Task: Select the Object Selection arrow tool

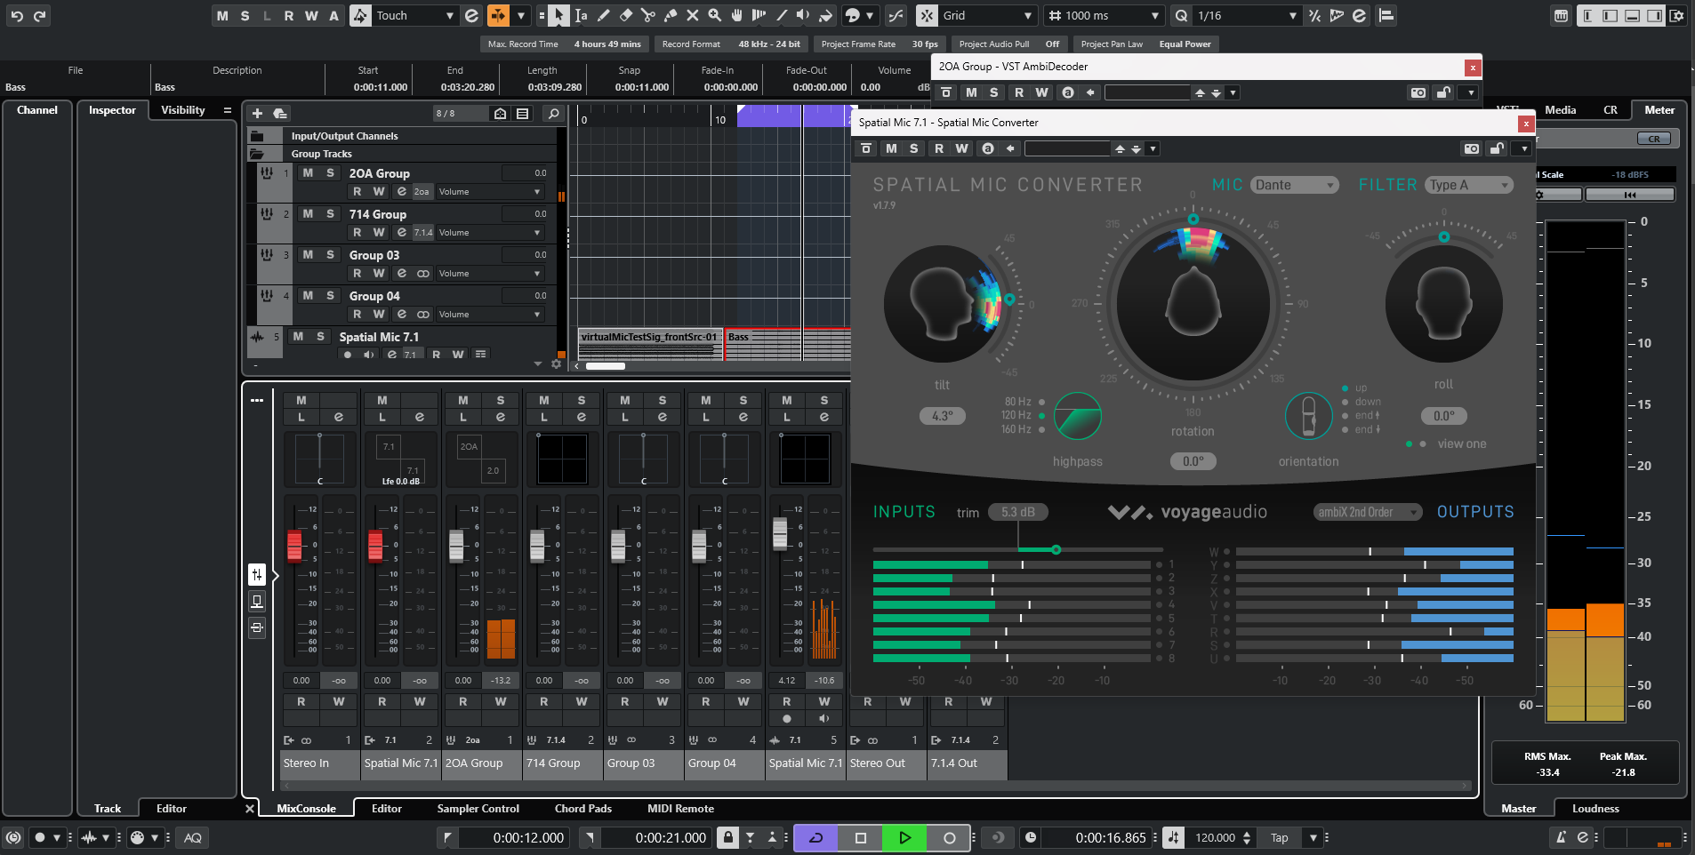Action: 558,15
